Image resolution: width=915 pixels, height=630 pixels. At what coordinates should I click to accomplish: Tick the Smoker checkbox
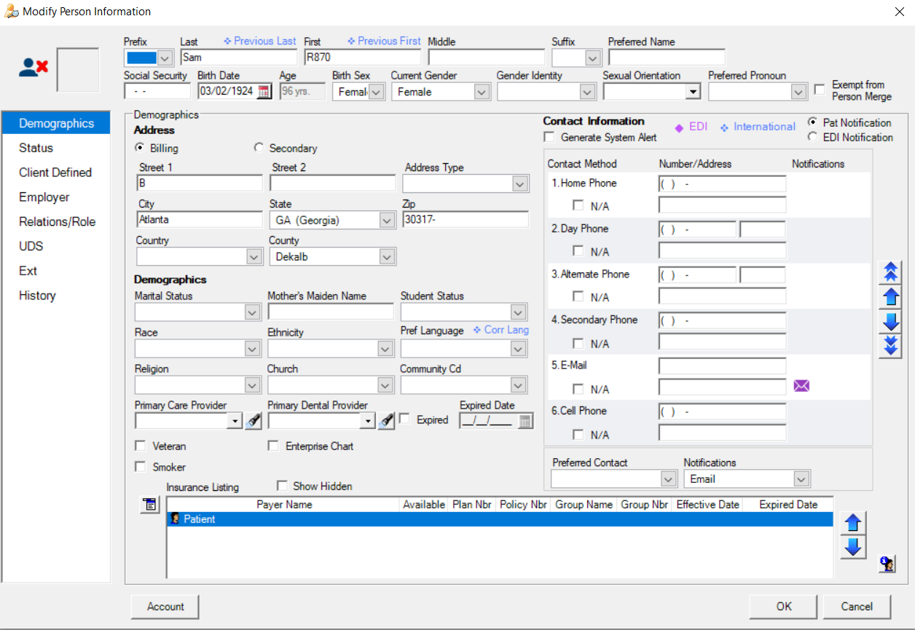click(x=140, y=467)
